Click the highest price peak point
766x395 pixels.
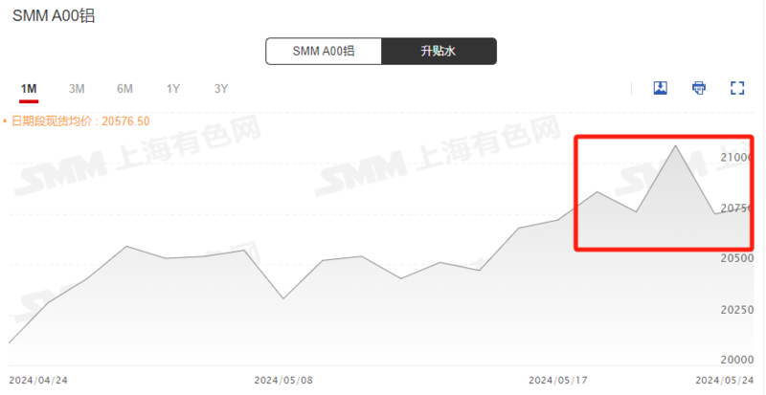[x=676, y=145]
